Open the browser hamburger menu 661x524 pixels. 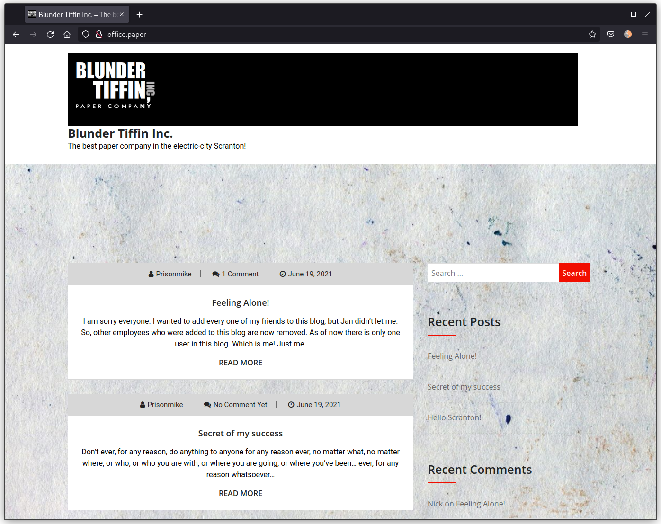(x=645, y=34)
